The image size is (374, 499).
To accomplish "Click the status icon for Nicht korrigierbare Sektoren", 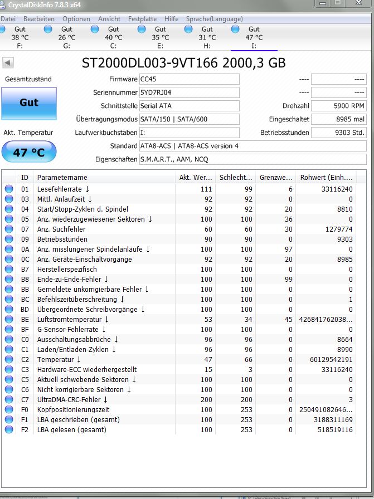I will [x=9, y=389].
